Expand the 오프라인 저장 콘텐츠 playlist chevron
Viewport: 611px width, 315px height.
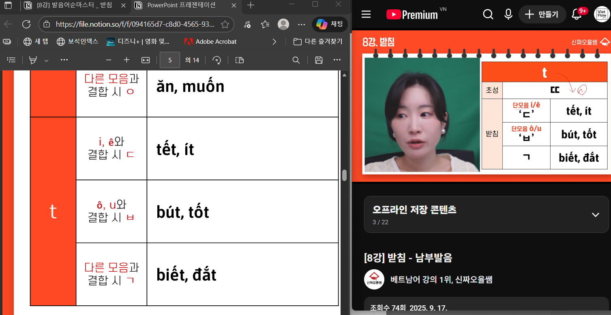tap(595, 215)
